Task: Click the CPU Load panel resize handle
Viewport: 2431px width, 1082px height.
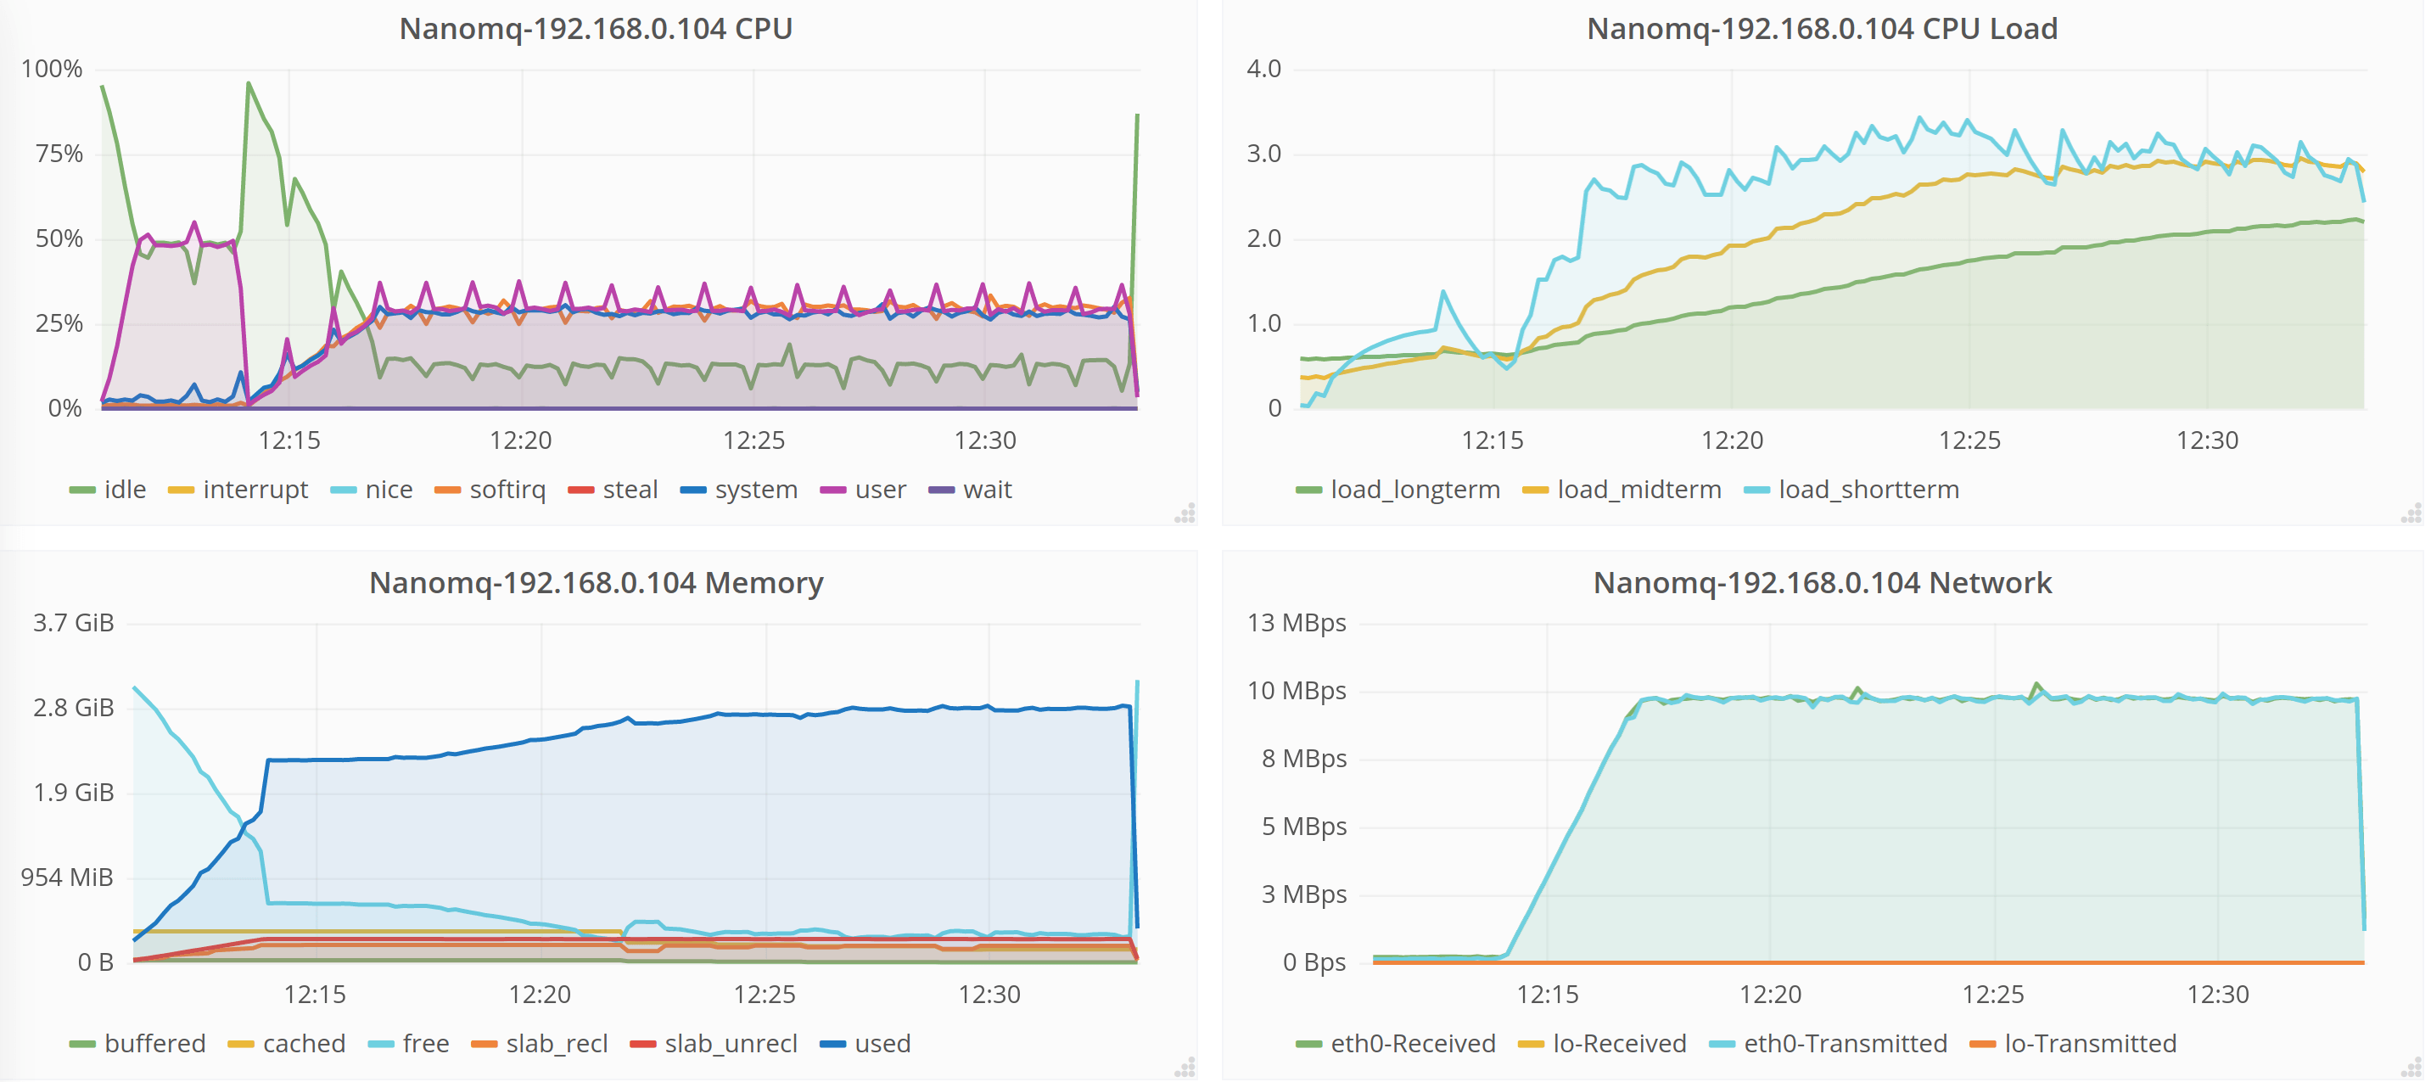Action: [2411, 513]
